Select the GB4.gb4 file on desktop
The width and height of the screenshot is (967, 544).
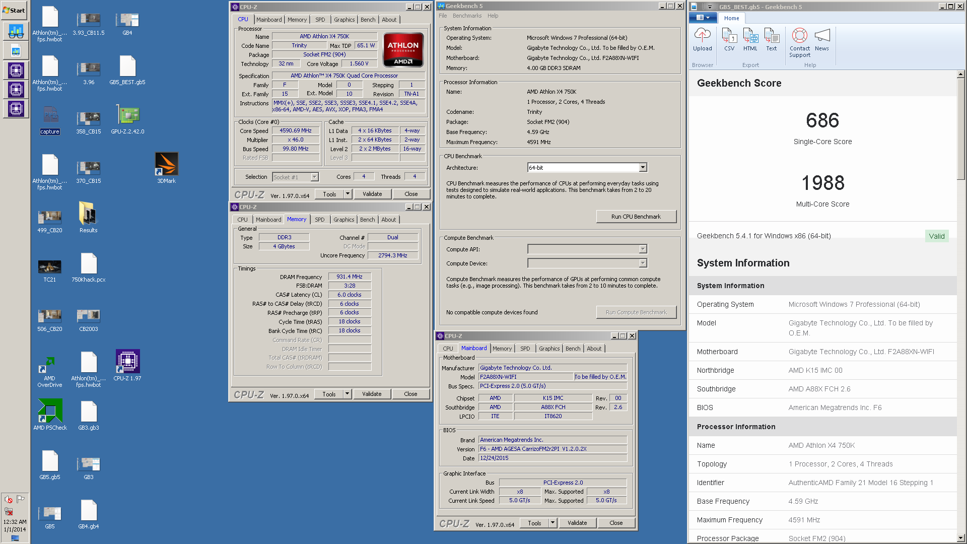pyautogui.click(x=89, y=514)
